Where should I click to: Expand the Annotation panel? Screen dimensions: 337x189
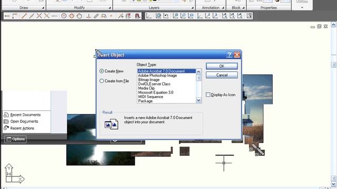pos(223,8)
